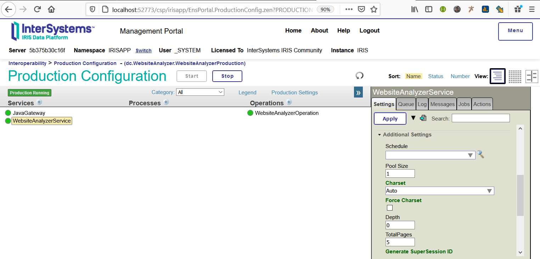Image resolution: width=540 pixels, height=259 pixels.
Task: Bookmark this page with the star icon
Action: pos(373,10)
